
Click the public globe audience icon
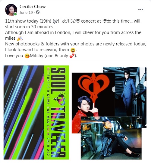coord(38,12)
